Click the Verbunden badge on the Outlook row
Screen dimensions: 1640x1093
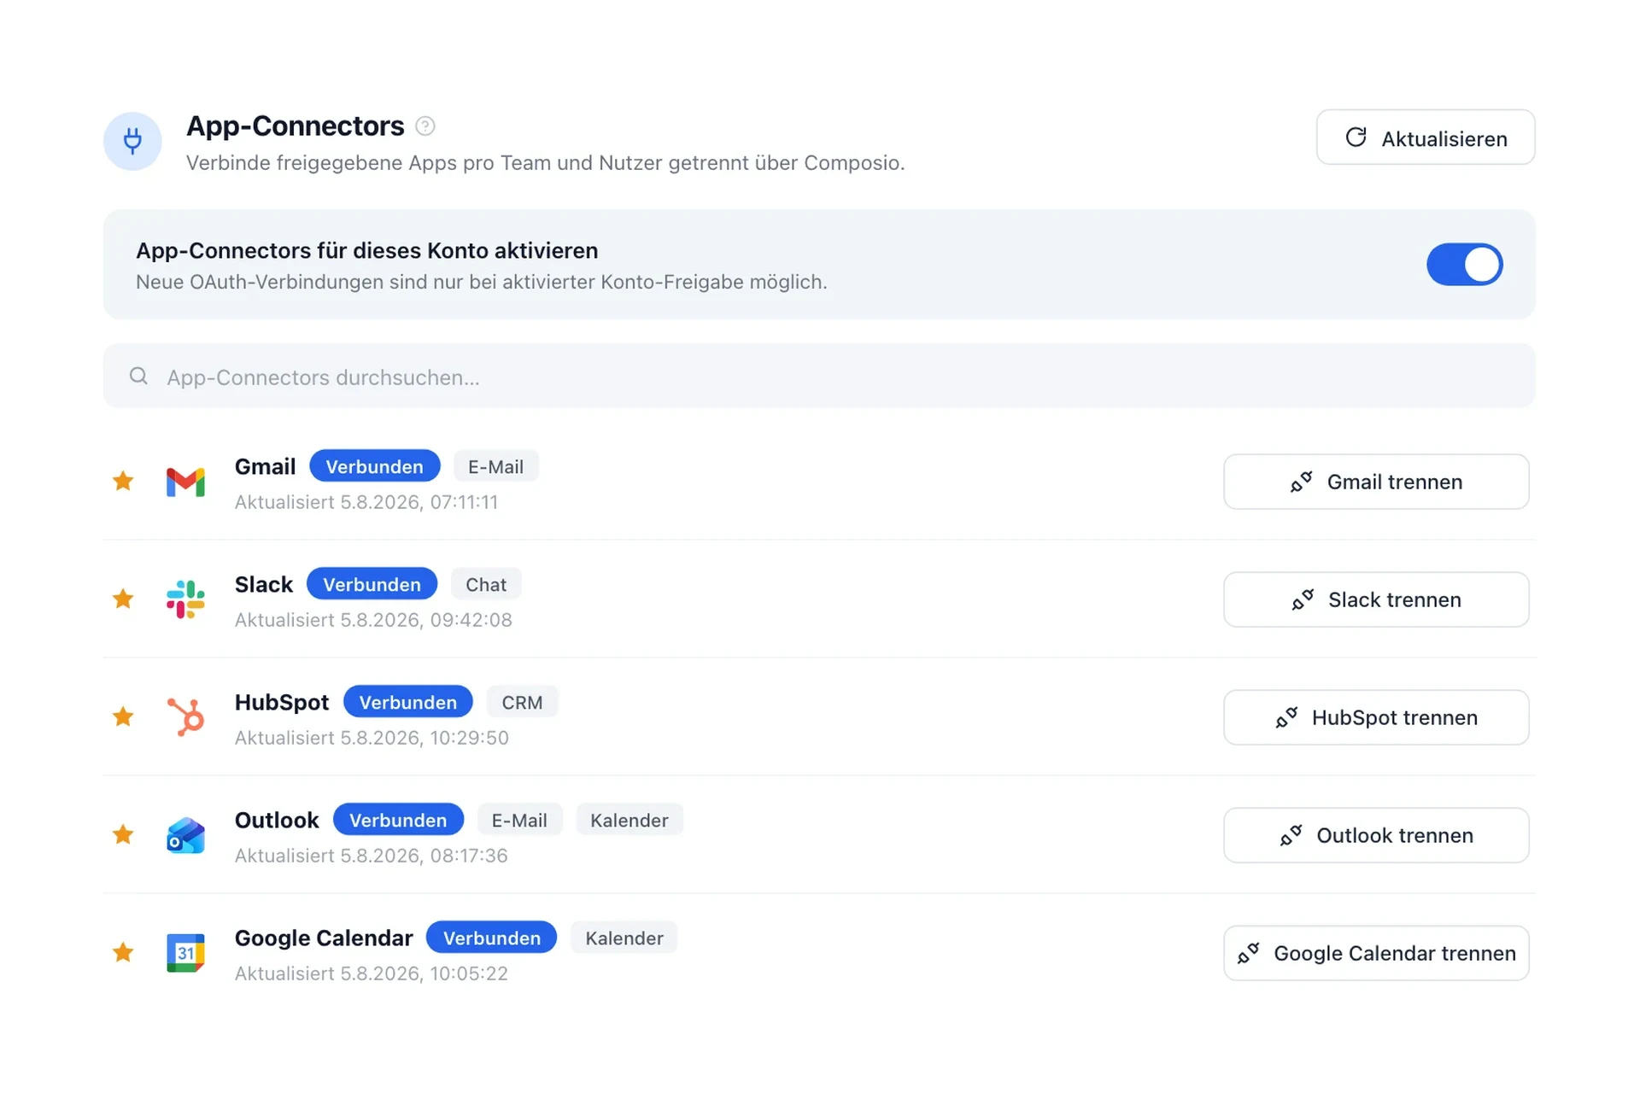[x=398, y=820]
